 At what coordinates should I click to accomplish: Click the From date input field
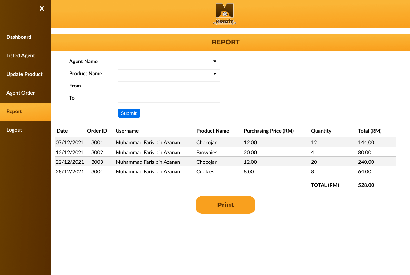(168, 86)
